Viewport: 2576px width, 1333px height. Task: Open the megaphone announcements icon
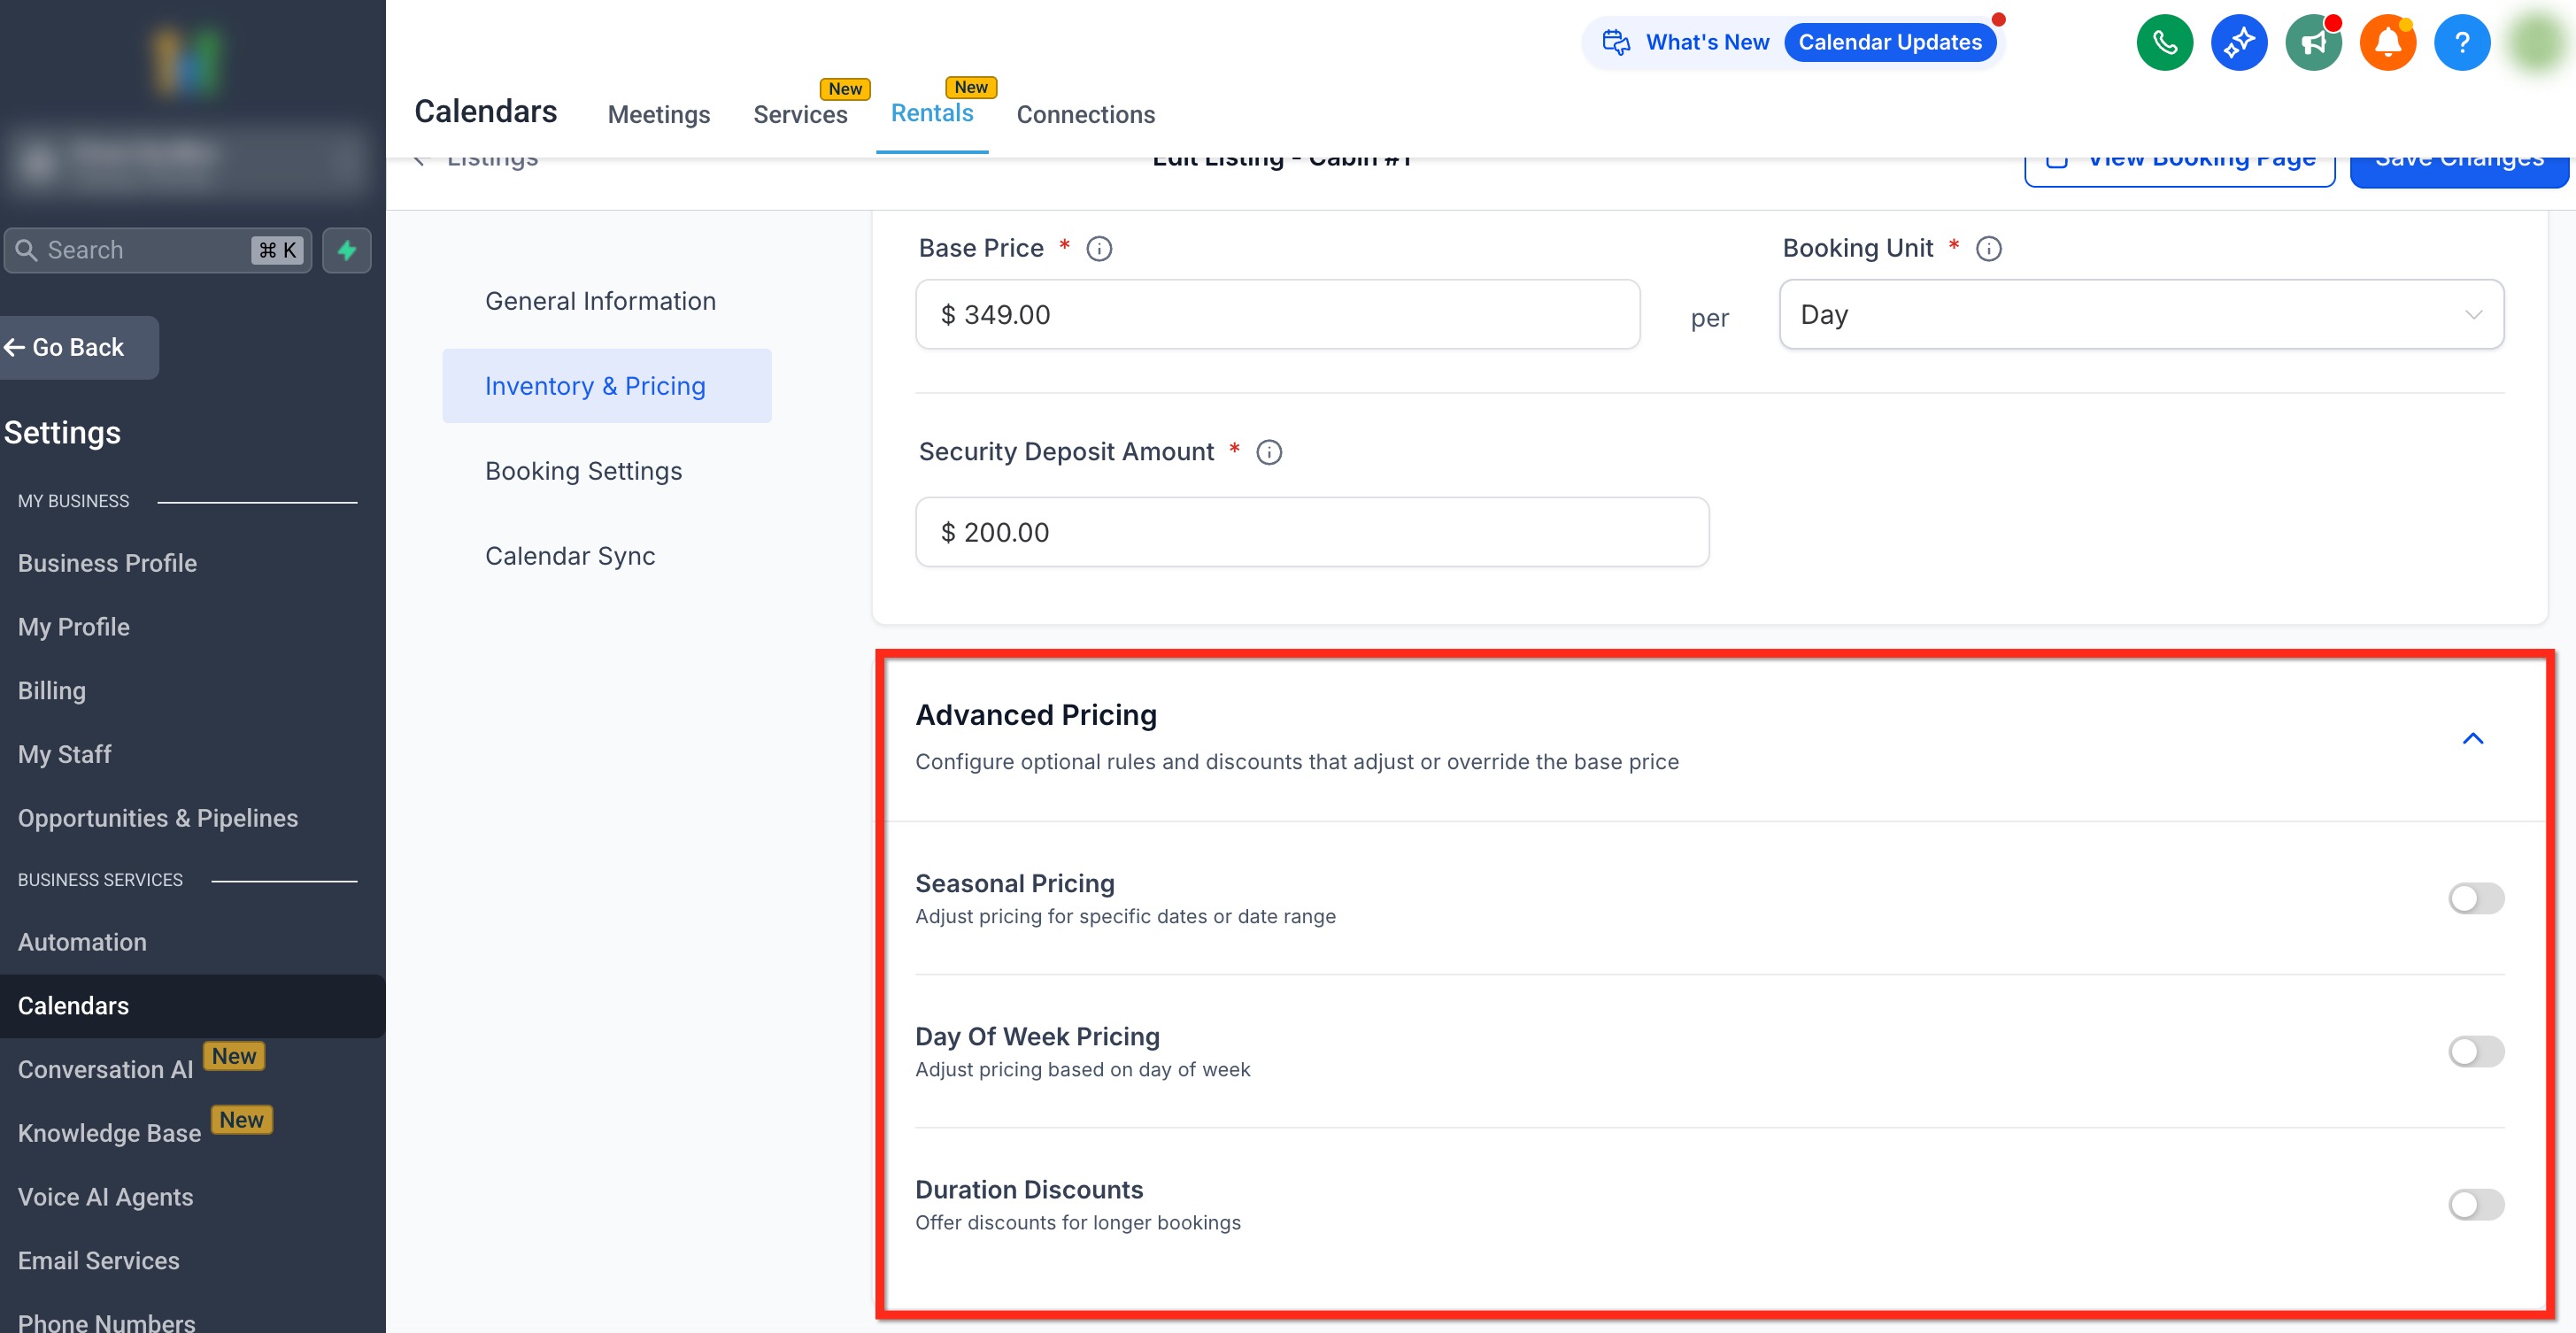point(2312,42)
